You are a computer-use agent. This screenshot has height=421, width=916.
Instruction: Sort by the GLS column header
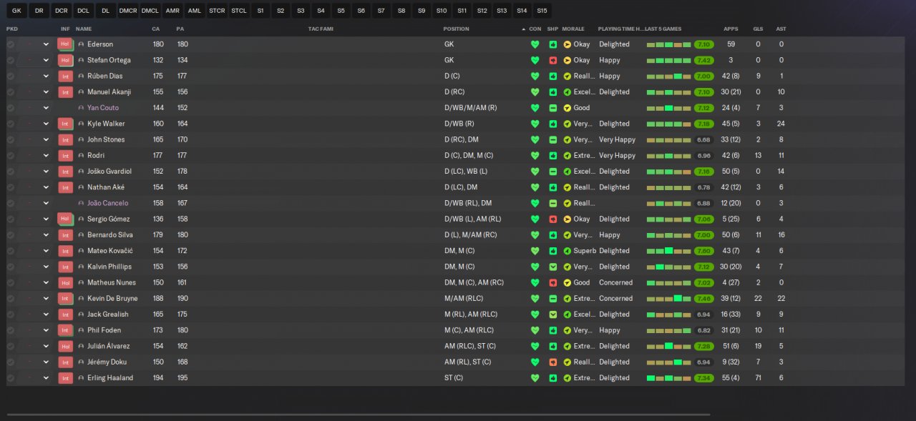click(x=758, y=29)
